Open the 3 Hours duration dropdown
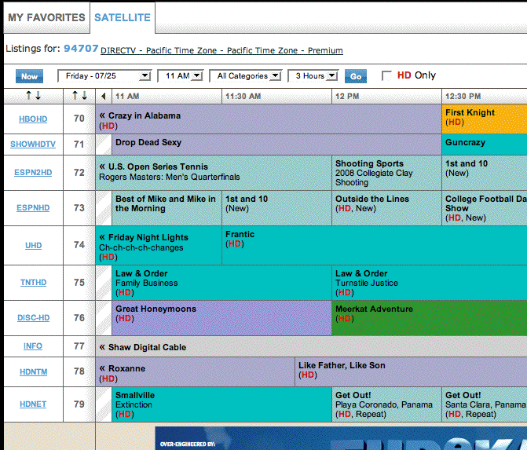Viewport: 527px width, 450px height. pos(313,76)
